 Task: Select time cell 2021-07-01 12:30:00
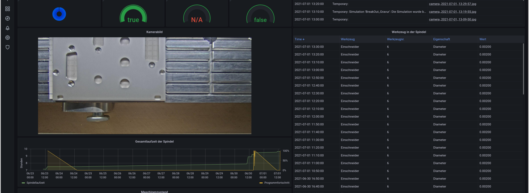click(309, 94)
